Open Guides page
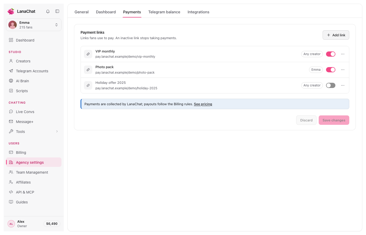Screen dimensions: 366x235 pyautogui.click(x=34, y=202)
